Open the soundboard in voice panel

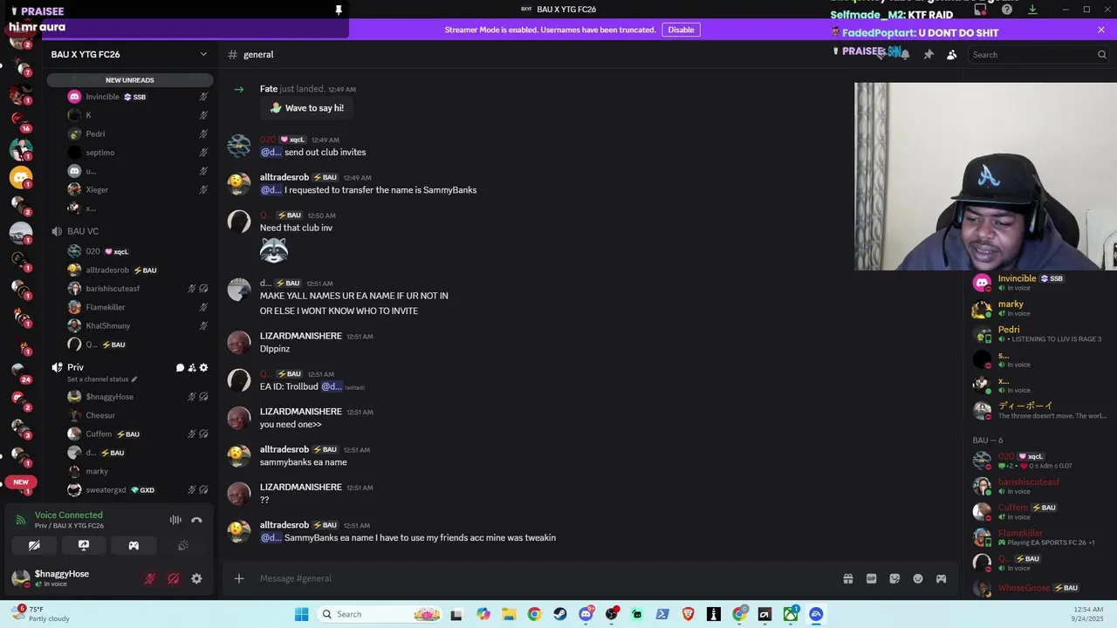click(183, 545)
